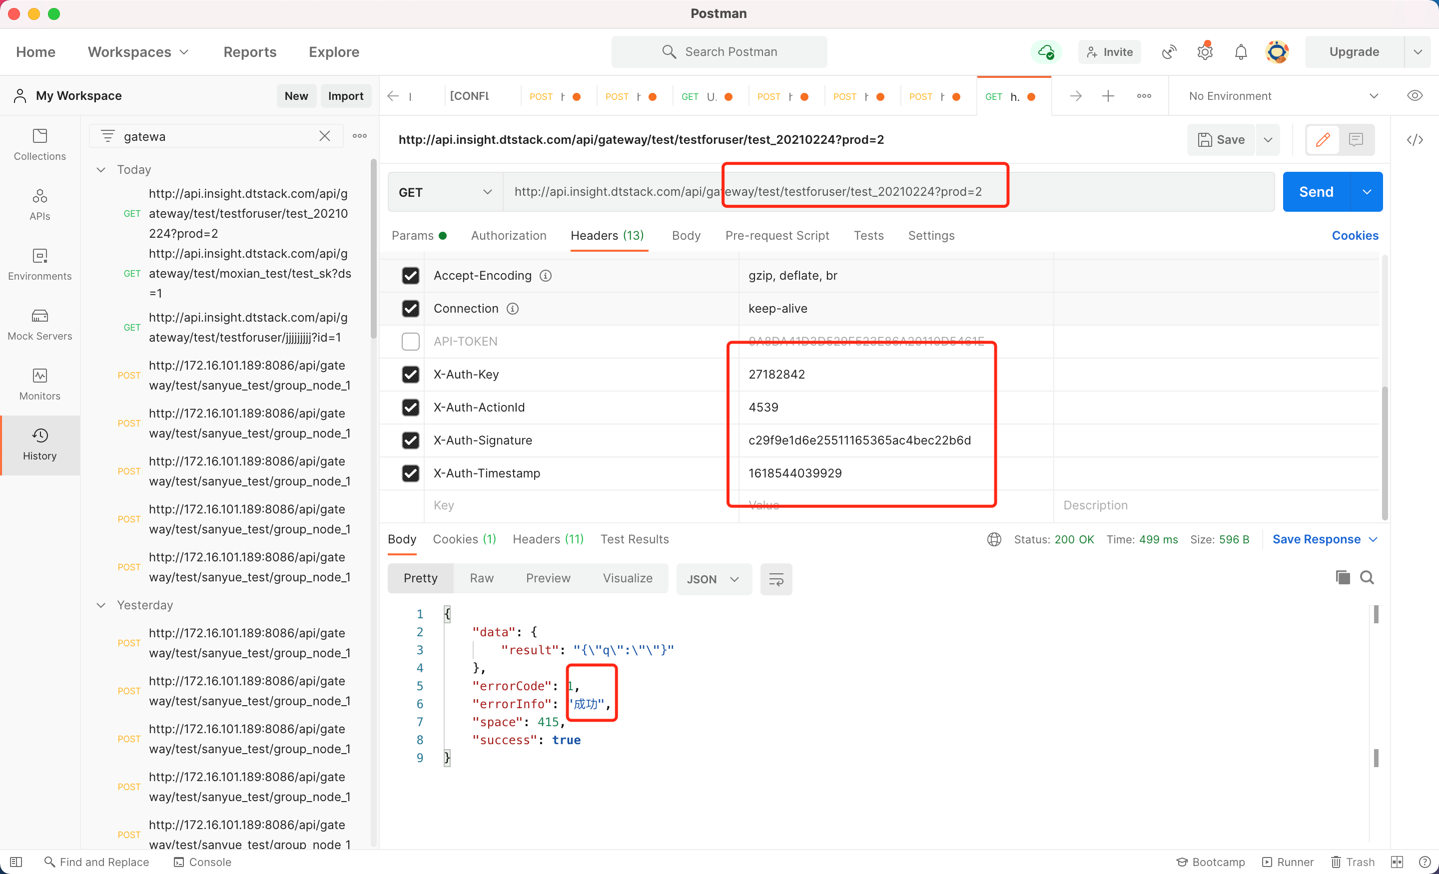This screenshot has width=1439, height=874.
Task: Go to next tabs with right arrow
Action: [1076, 96]
